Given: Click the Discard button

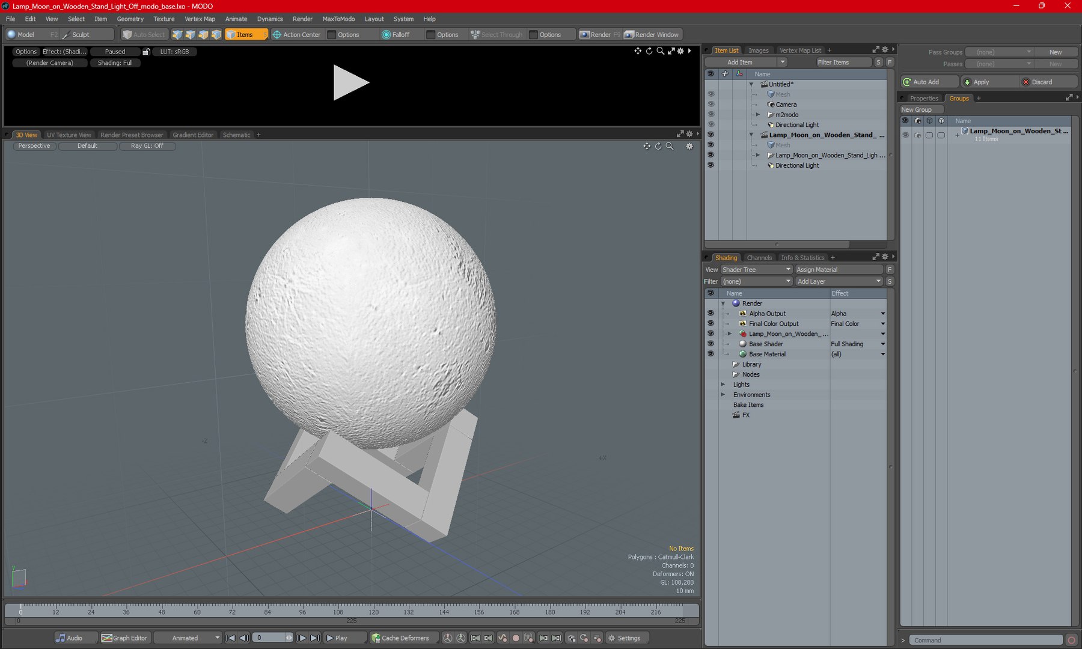Looking at the screenshot, I should [x=1048, y=82].
